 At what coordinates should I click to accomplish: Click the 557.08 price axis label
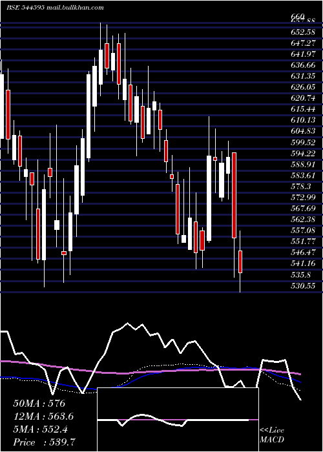303,231
